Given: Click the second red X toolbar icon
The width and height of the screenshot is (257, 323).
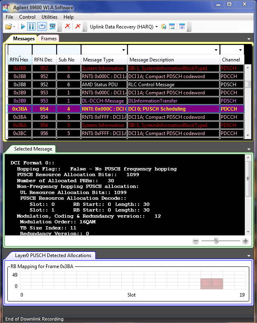Looking at the screenshot, I should point(78,27).
